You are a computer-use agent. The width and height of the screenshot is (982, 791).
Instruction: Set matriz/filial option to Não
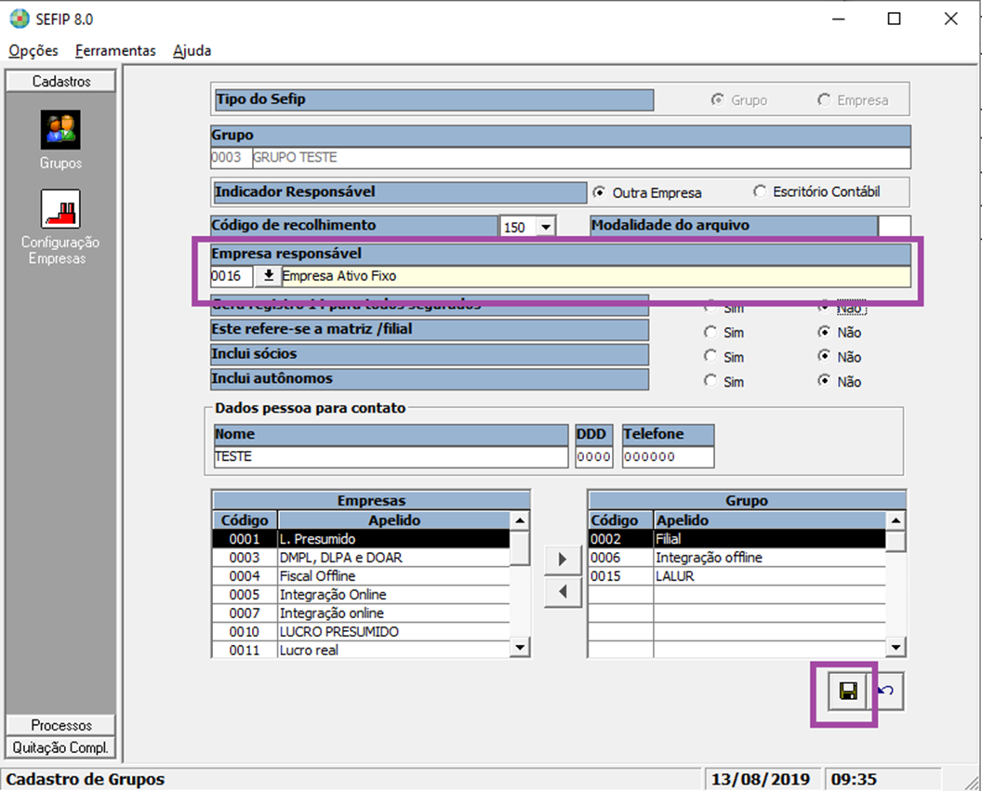pos(824,332)
